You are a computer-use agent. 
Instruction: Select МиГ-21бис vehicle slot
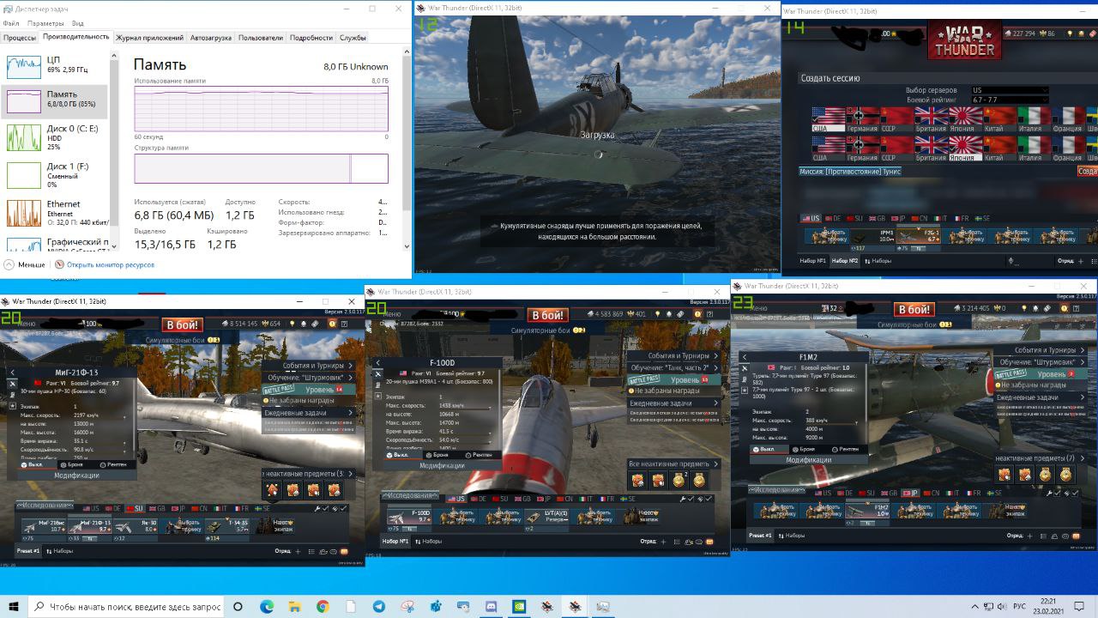(42, 525)
